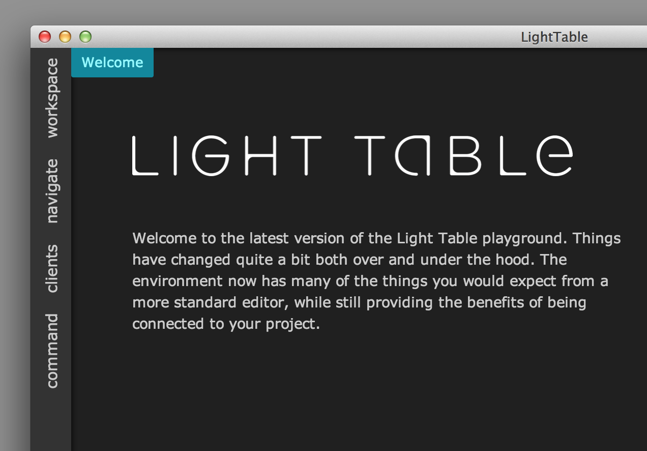Screen dimensions: 647x451
Task: Click the empty tab strip right of Welcome
Action: [x=356, y=62]
